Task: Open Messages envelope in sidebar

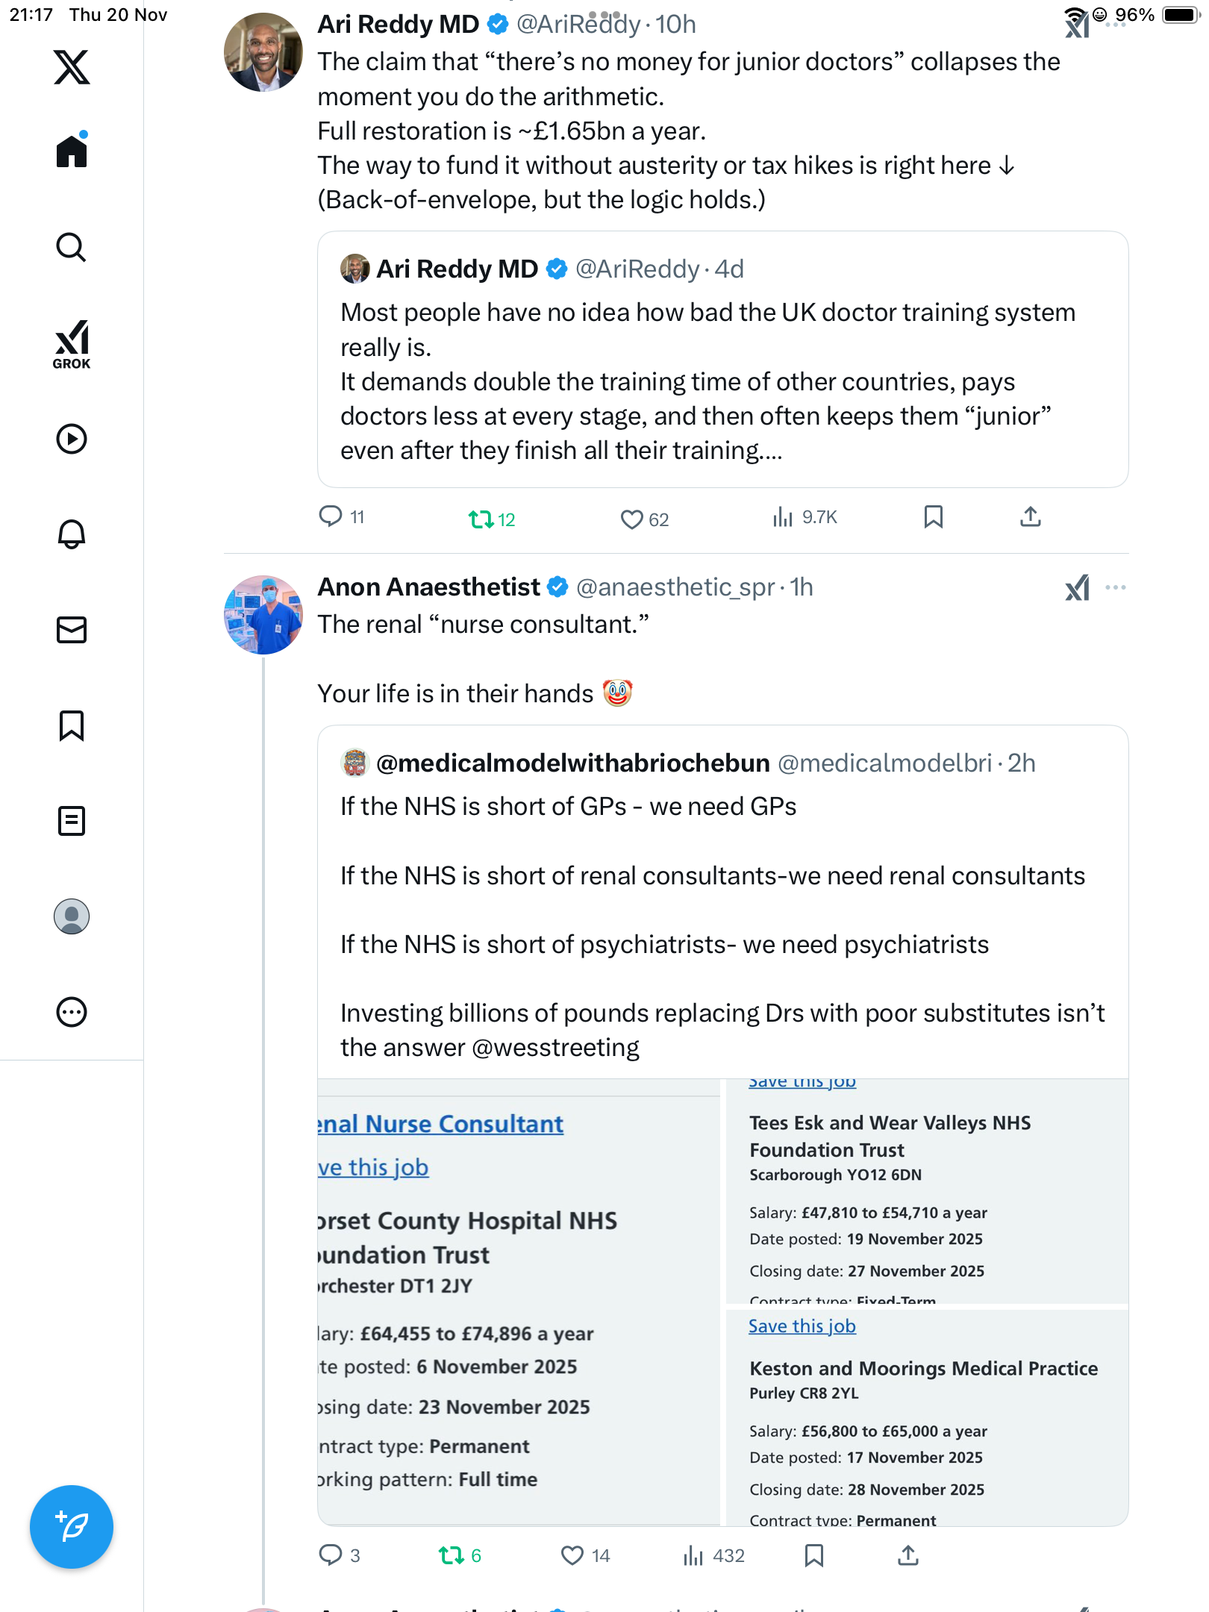Action: point(72,630)
